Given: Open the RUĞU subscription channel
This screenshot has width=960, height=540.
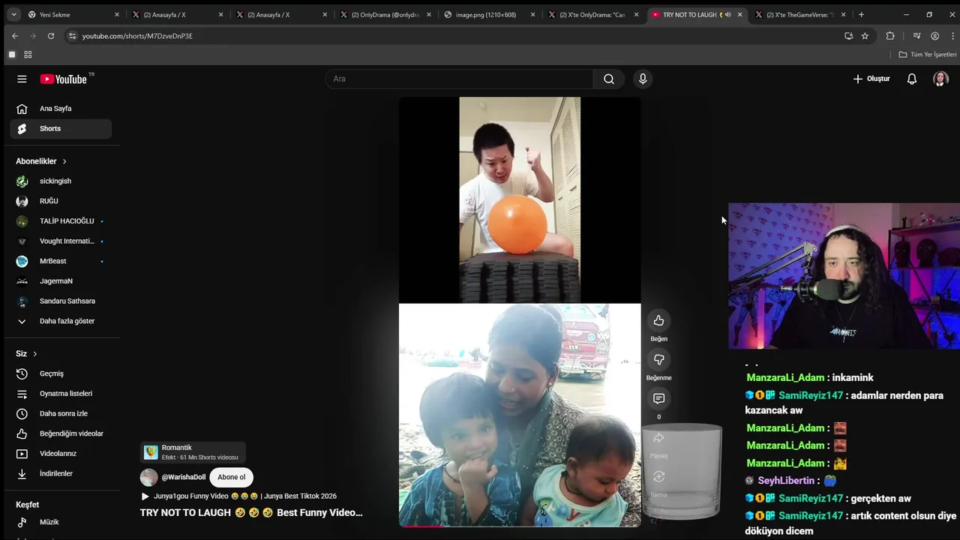Looking at the screenshot, I should (x=61, y=201).
